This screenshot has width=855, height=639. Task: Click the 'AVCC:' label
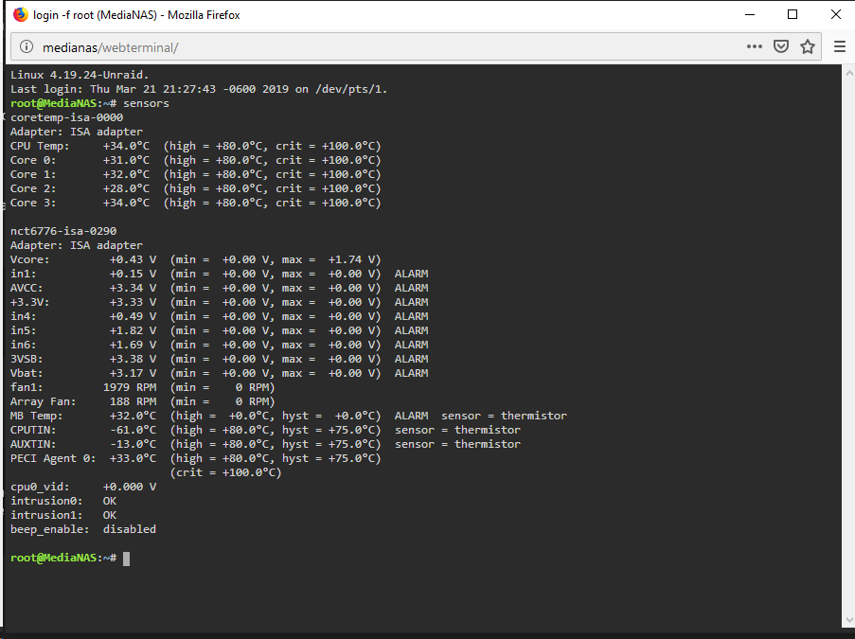pyautogui.click(x=27, y=288)
